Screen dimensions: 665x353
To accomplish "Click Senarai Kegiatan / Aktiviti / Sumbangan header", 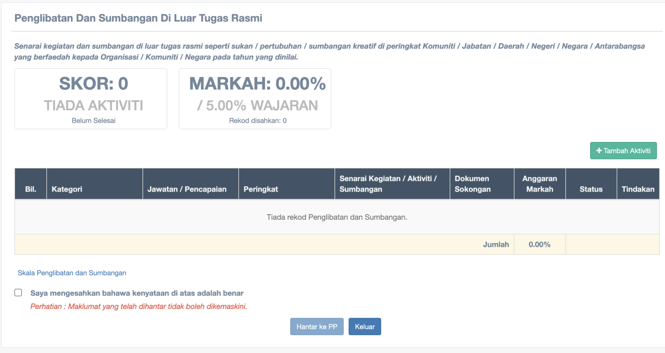I will click(388, 184).
